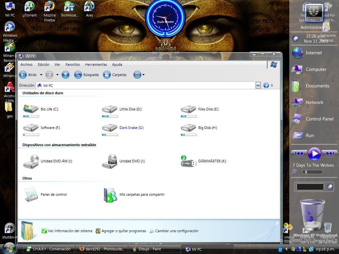Switch to darck292 - Photobucket taskbar item
Screen dimensions: 339x254
pyautogui.click(x=102, y=249)
